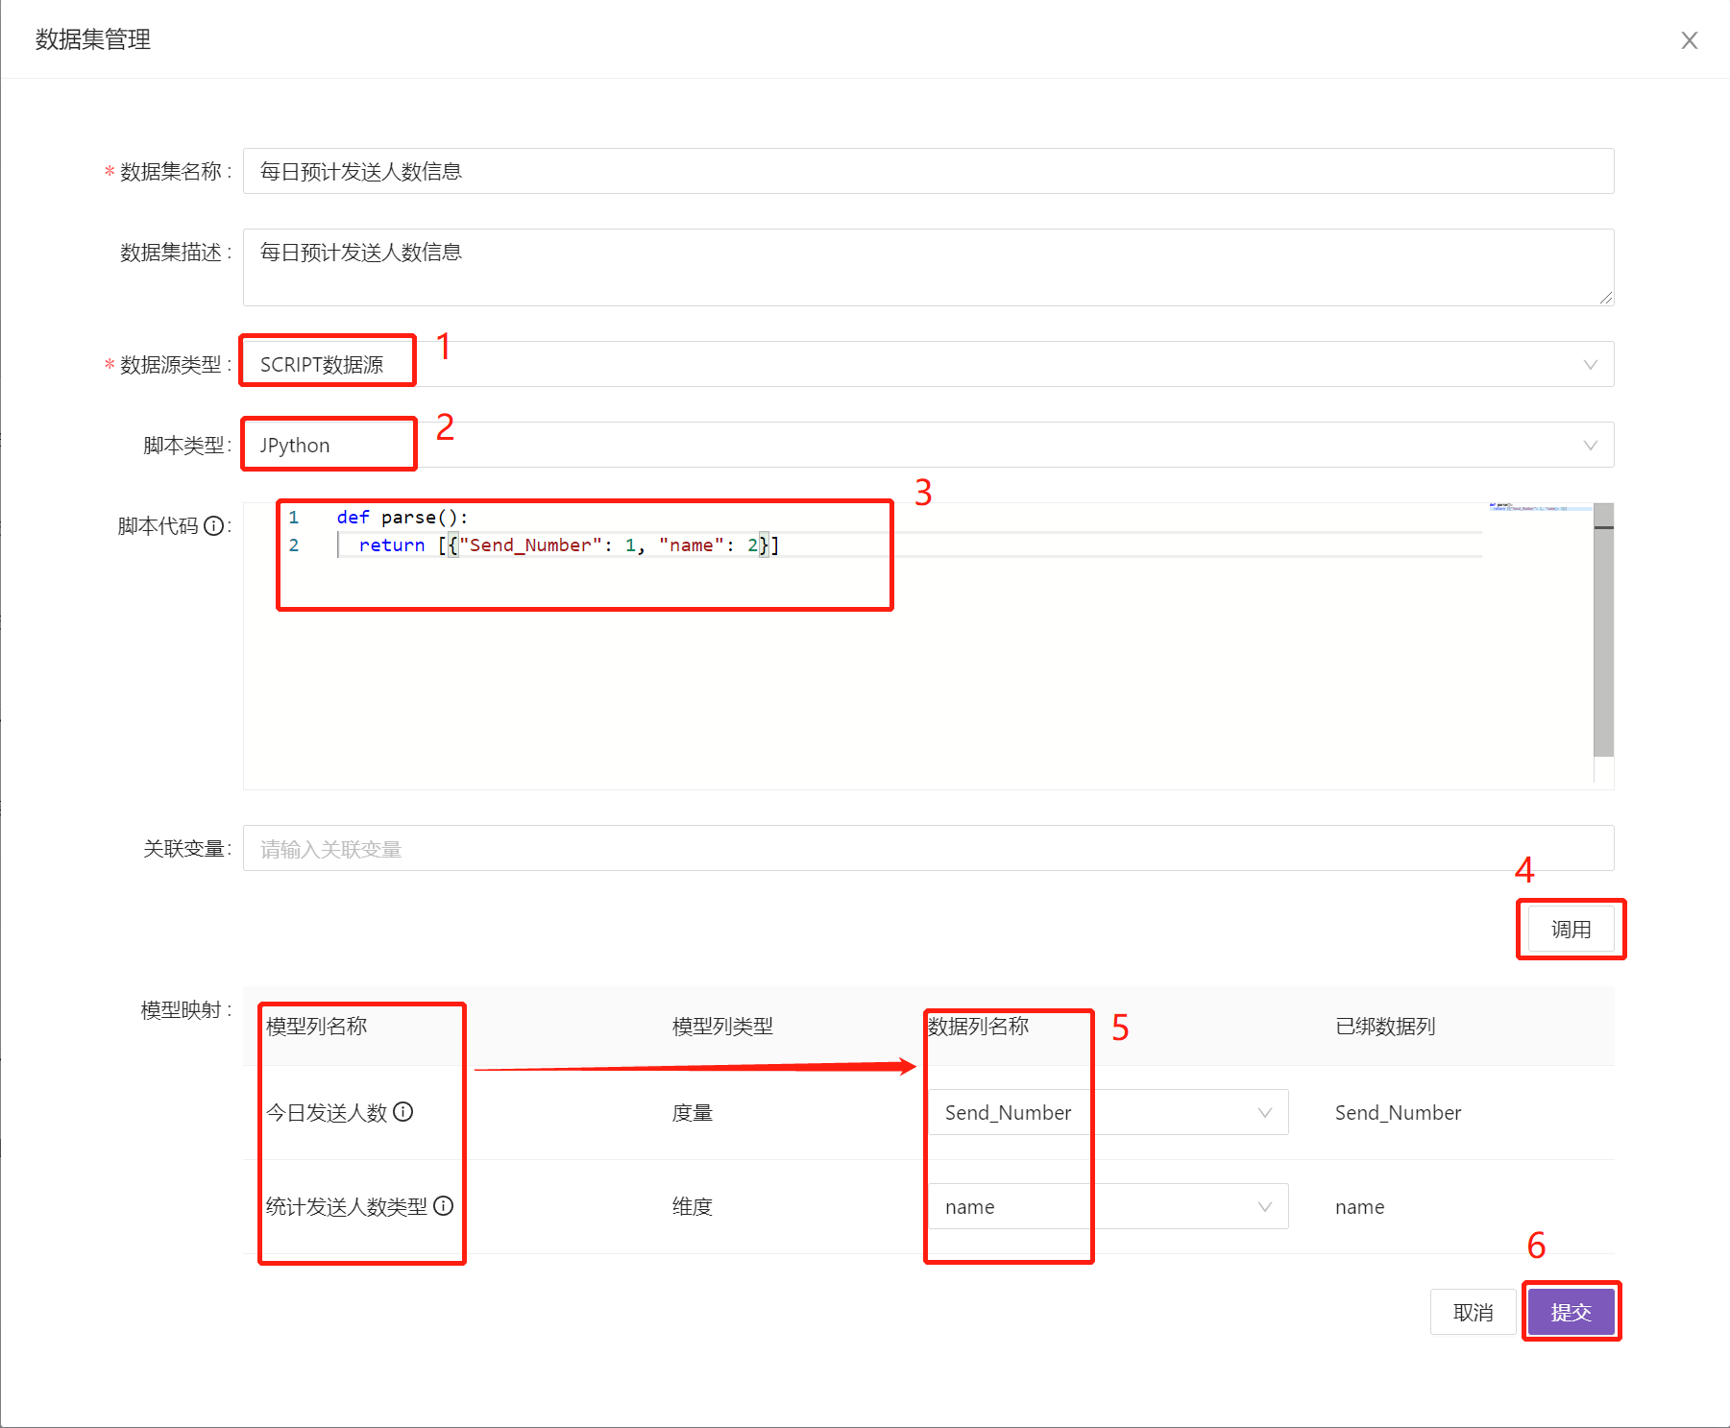The height and width of the screenshot is (1428, 1730).
Task: Click the 度量 type cell
Action: click(693, 1113)
